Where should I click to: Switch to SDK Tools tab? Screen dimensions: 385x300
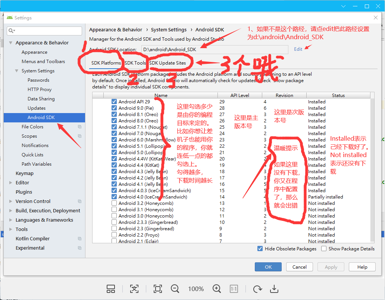click(135, 63)
